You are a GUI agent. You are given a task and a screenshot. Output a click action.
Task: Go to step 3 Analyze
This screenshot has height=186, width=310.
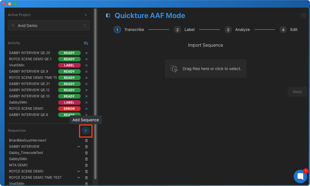(x=237, y=30)
